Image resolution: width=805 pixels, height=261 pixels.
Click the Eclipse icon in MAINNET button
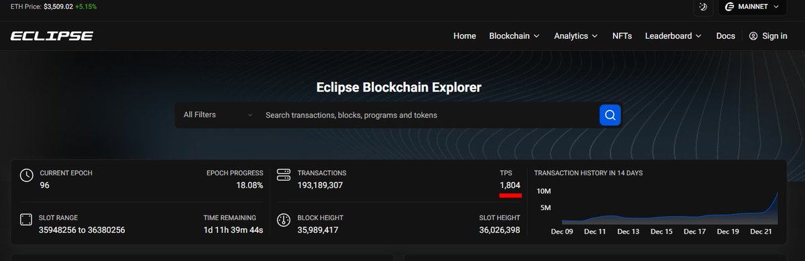[729, 7]
